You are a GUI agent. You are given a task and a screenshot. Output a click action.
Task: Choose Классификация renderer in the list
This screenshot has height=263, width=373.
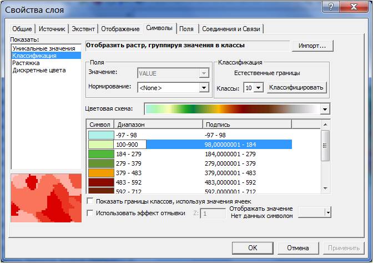coord(46,56)
